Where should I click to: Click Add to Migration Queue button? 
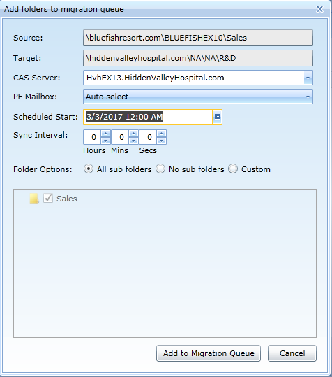click(209, 353)
